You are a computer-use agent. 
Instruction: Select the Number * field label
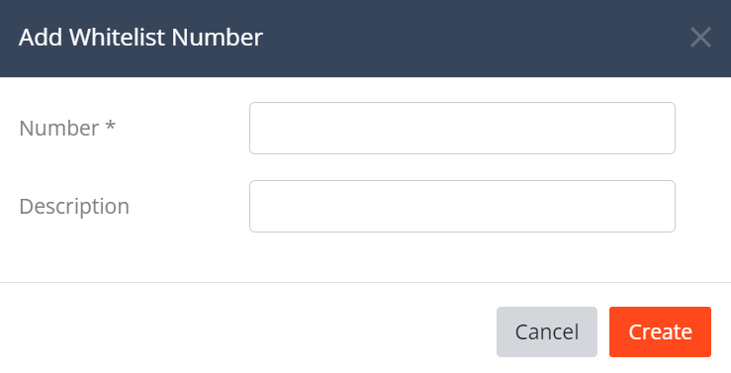coord(67,129)
